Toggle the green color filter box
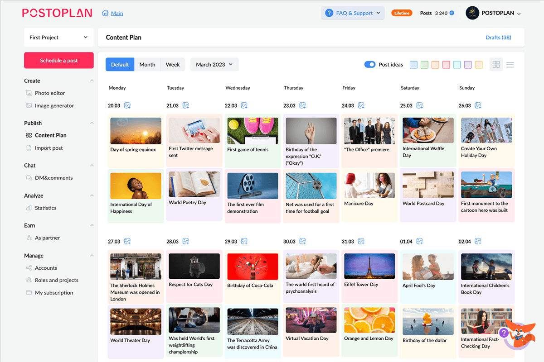Viewport: 544px width, 362px height. click(424, 65)
